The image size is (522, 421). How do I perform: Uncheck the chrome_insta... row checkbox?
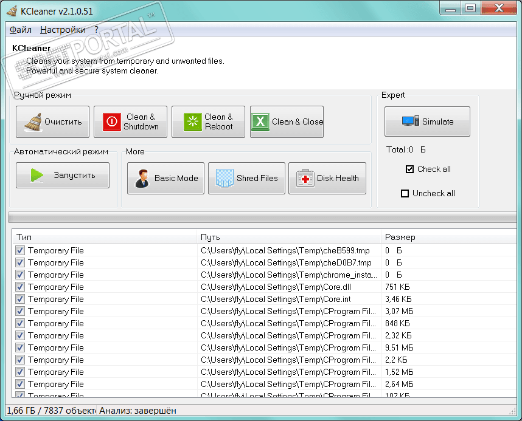20,275
